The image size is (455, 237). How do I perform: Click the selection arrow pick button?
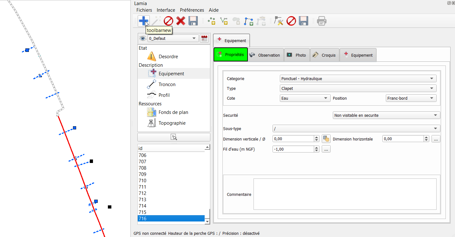(x=174, y=137)
